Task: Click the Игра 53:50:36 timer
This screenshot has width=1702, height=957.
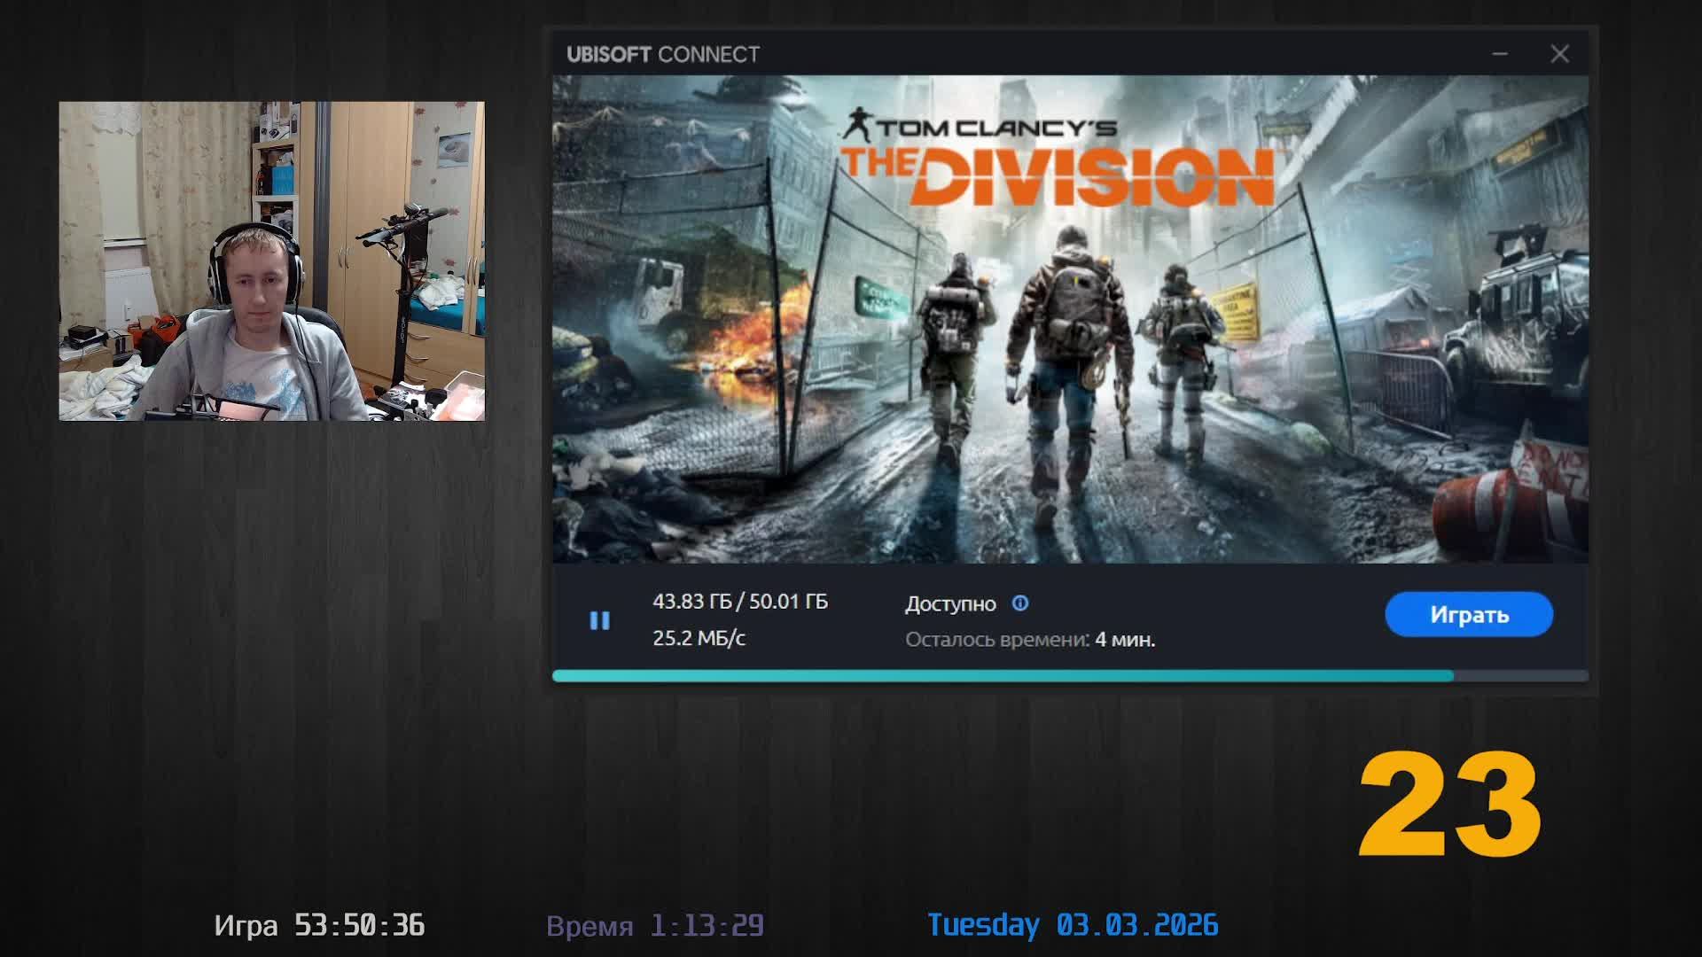Action: coord(319,925)
